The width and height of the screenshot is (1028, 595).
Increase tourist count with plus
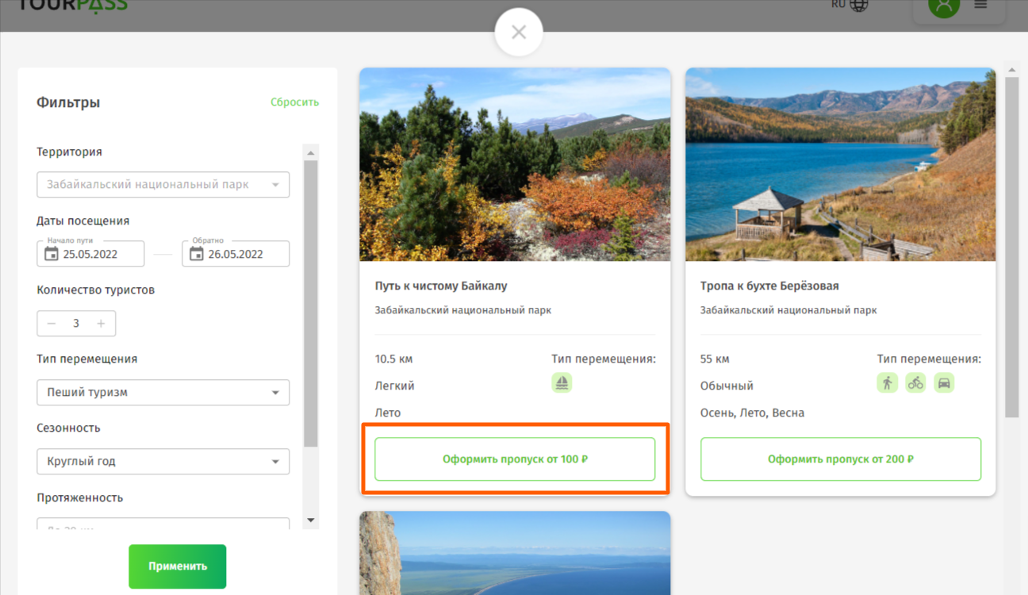101,324
